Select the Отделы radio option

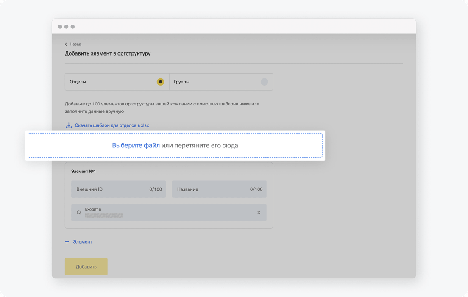pyautogui.click(x=160, y=82)
